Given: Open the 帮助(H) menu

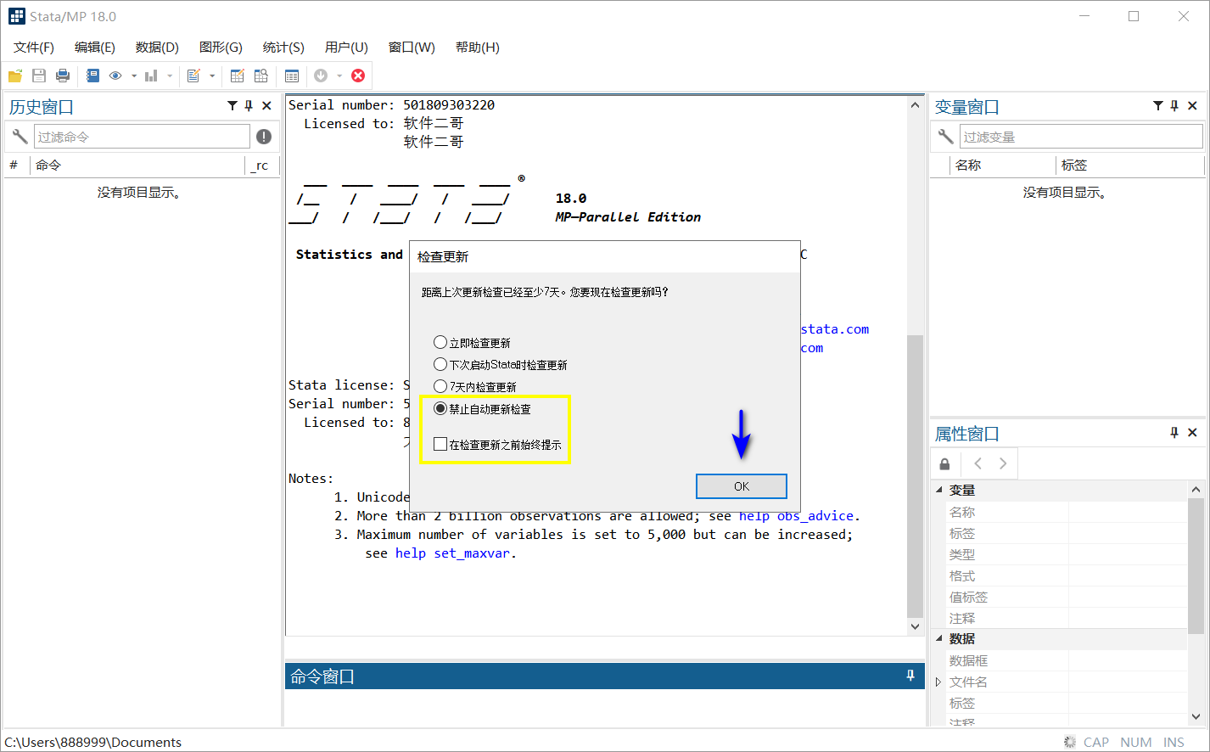Looking at the screenshot, I should point(478,48).
